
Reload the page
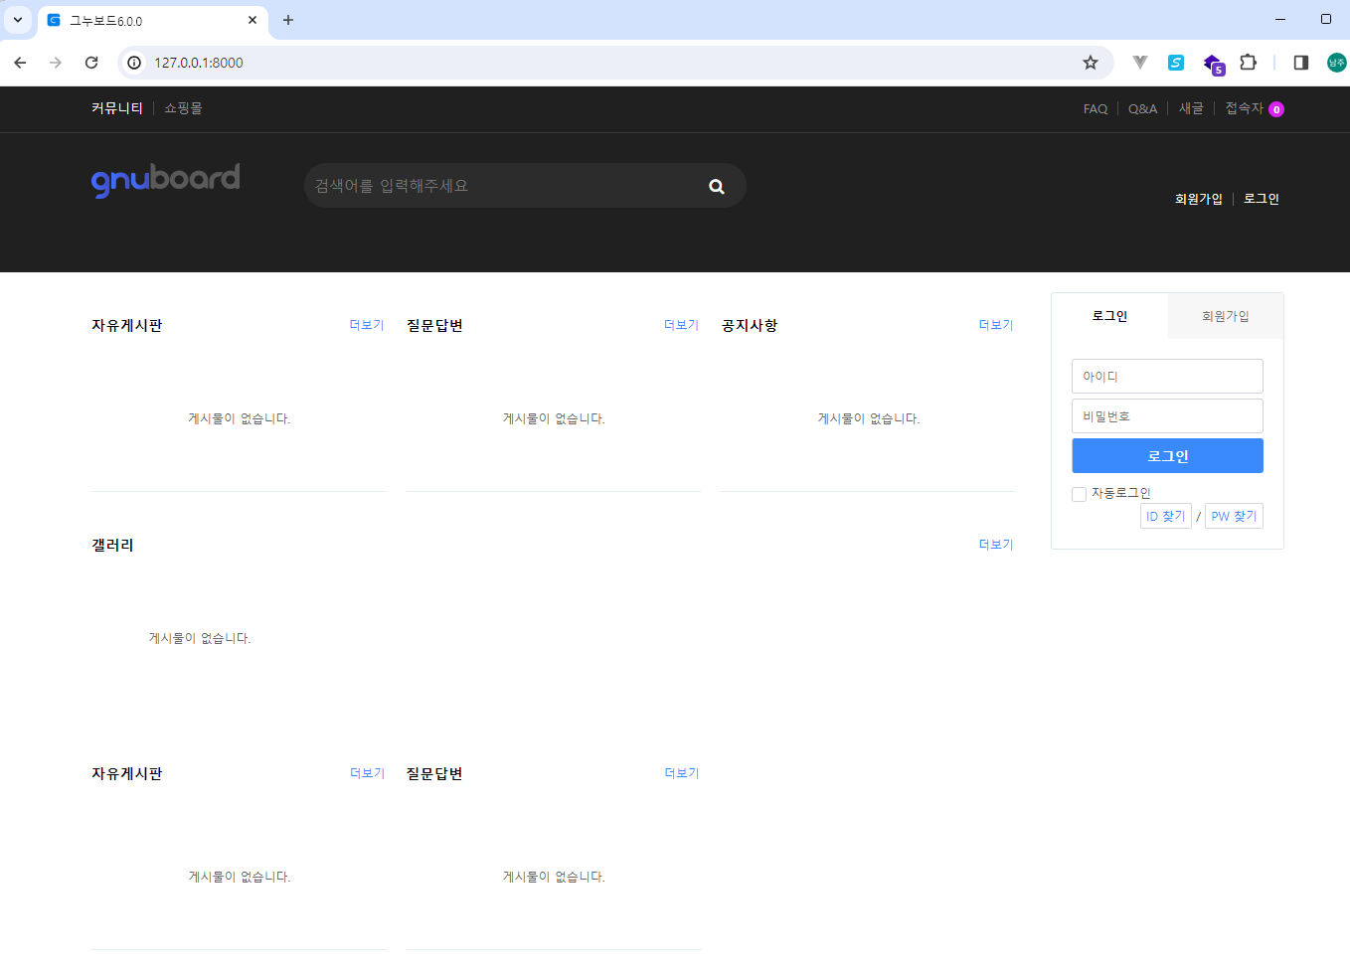91,63
